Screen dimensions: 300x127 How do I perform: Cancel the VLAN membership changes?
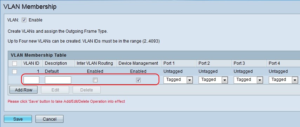click(x=49, y=119)
